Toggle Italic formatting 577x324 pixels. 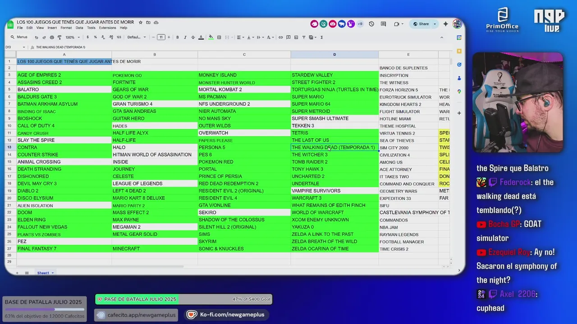tap(185, 37)
